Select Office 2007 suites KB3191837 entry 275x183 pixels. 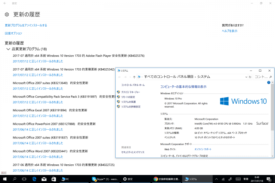click(x=50, y=138)
